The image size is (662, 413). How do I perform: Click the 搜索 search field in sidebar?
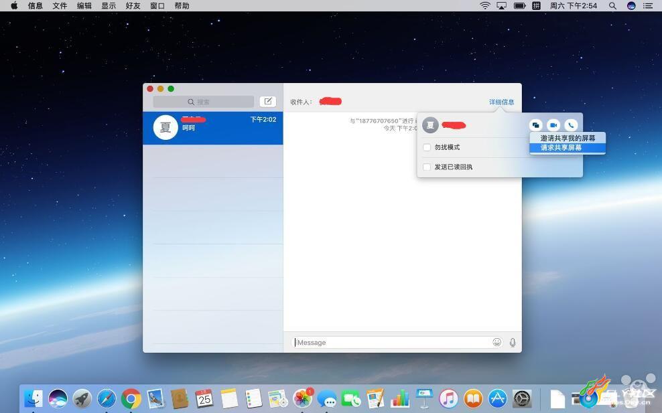[204, 102]
